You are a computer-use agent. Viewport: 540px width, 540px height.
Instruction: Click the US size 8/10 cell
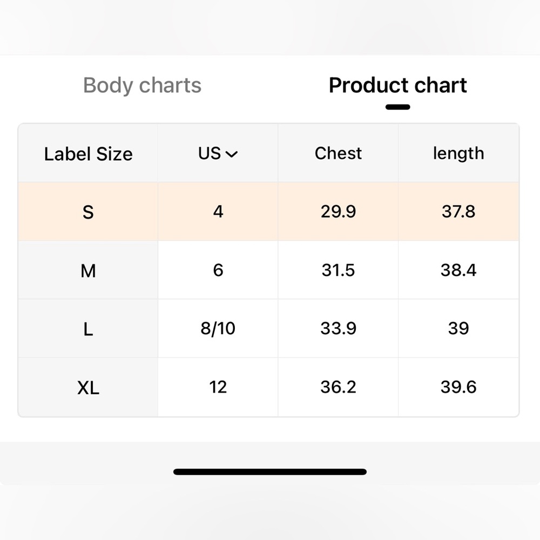[218, 328]
